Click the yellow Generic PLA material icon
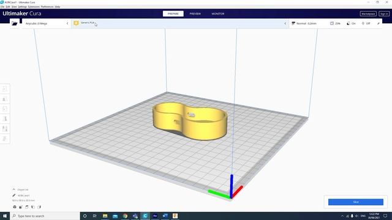 pyautogui.click(x=76, y=23)
